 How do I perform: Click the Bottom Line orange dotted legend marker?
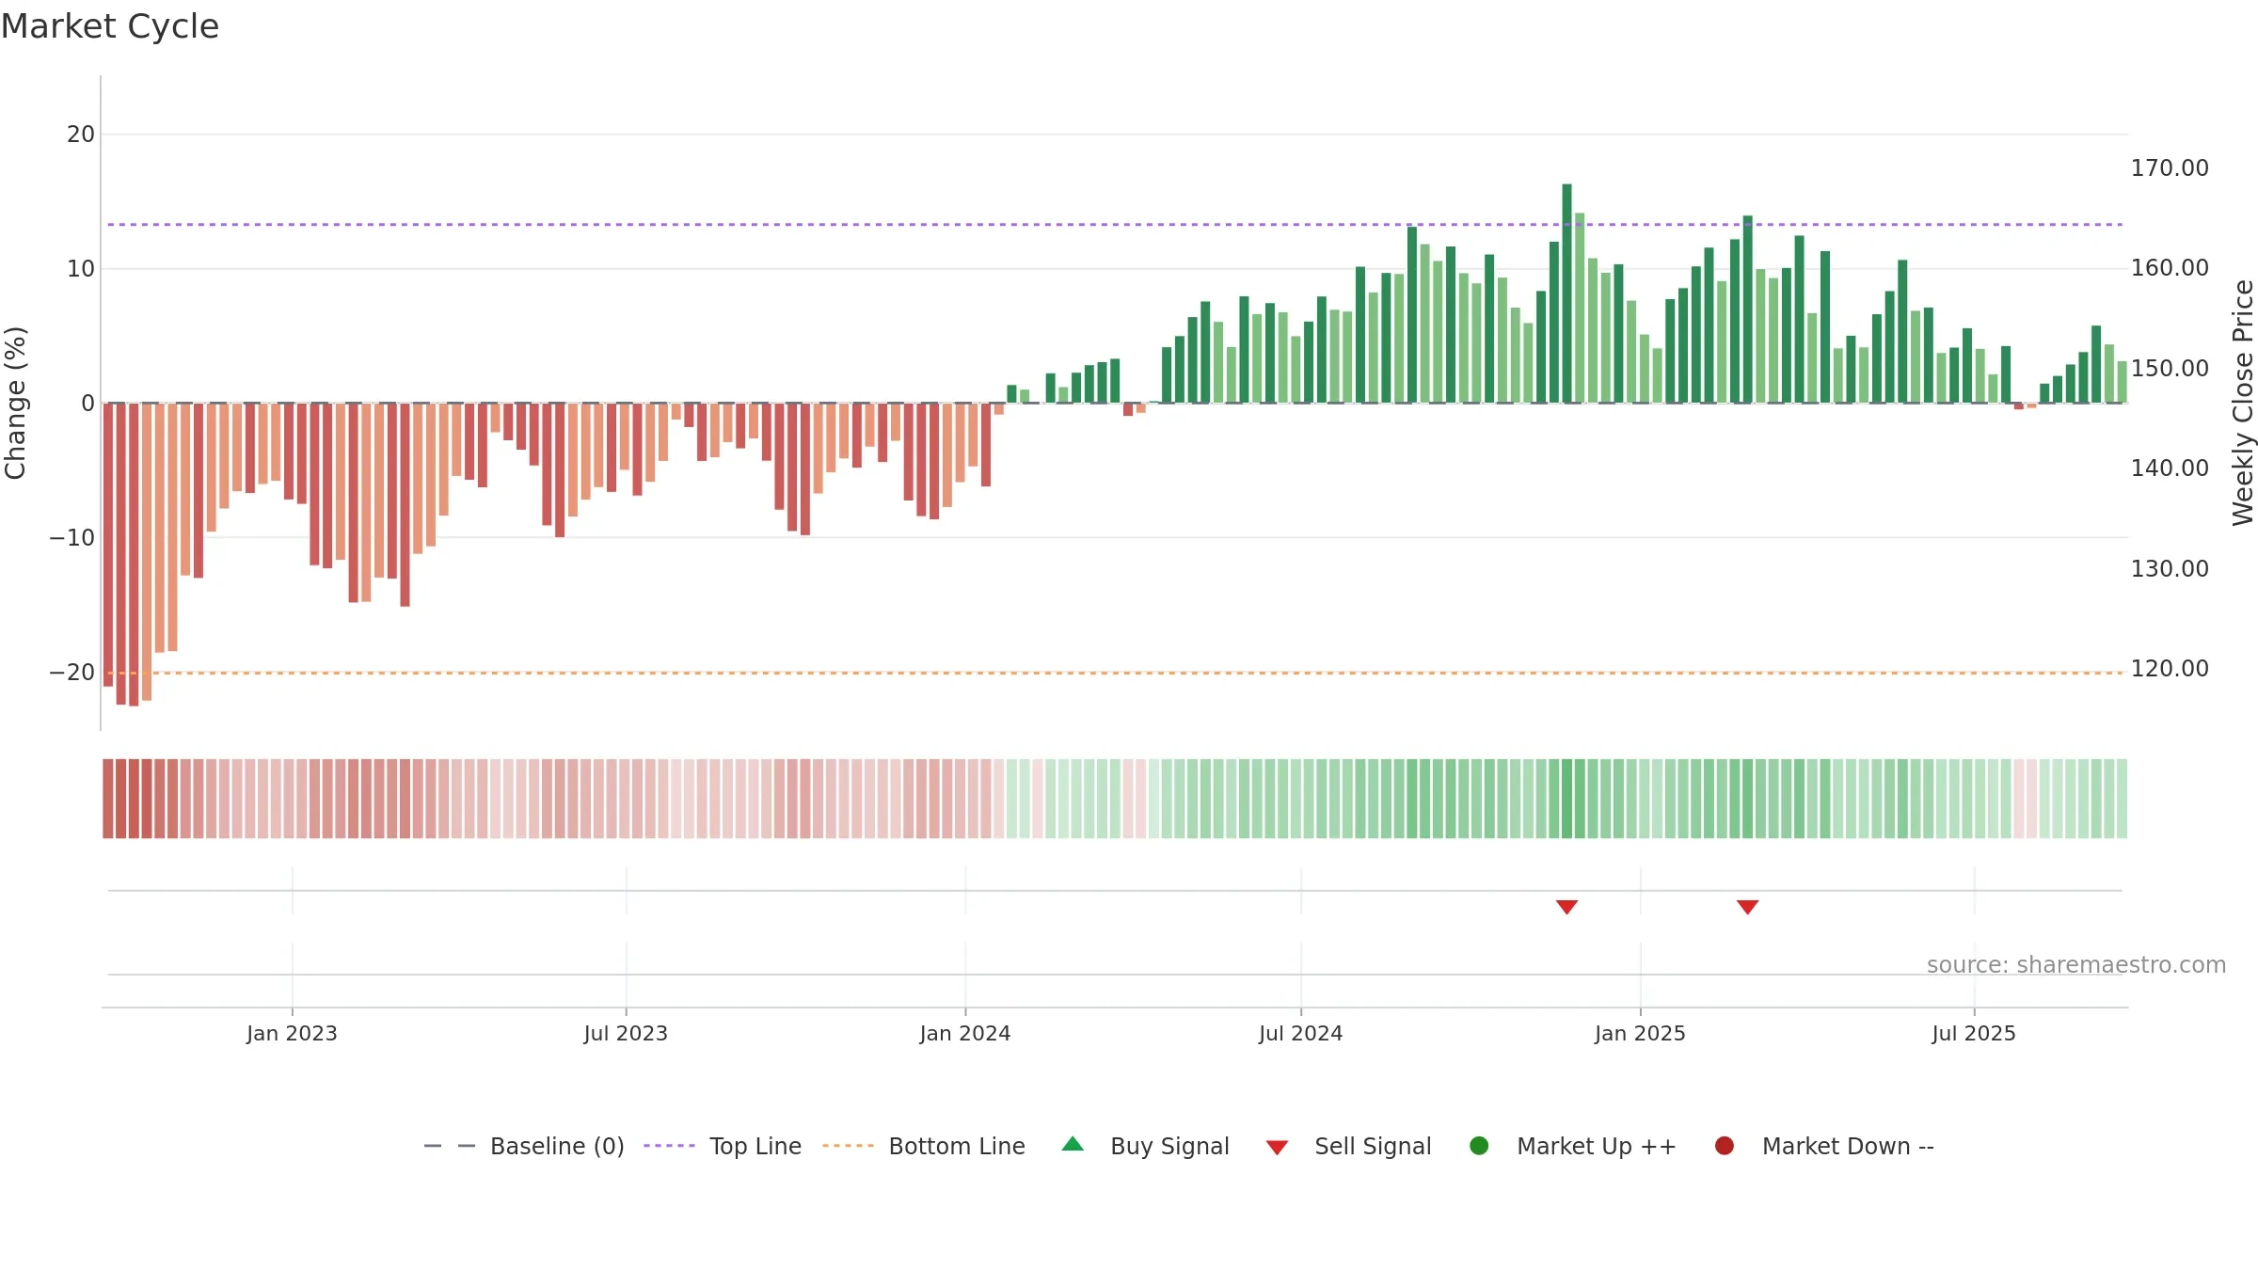(848, 1146)
